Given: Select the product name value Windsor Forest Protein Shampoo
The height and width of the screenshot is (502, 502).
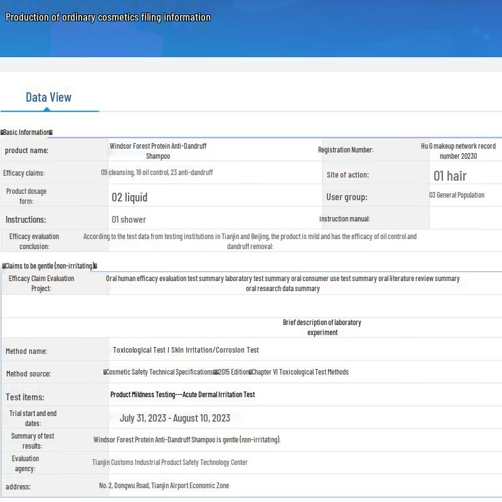Looking at the screenshot, I should pyautogui.click(x=158, y=151).
